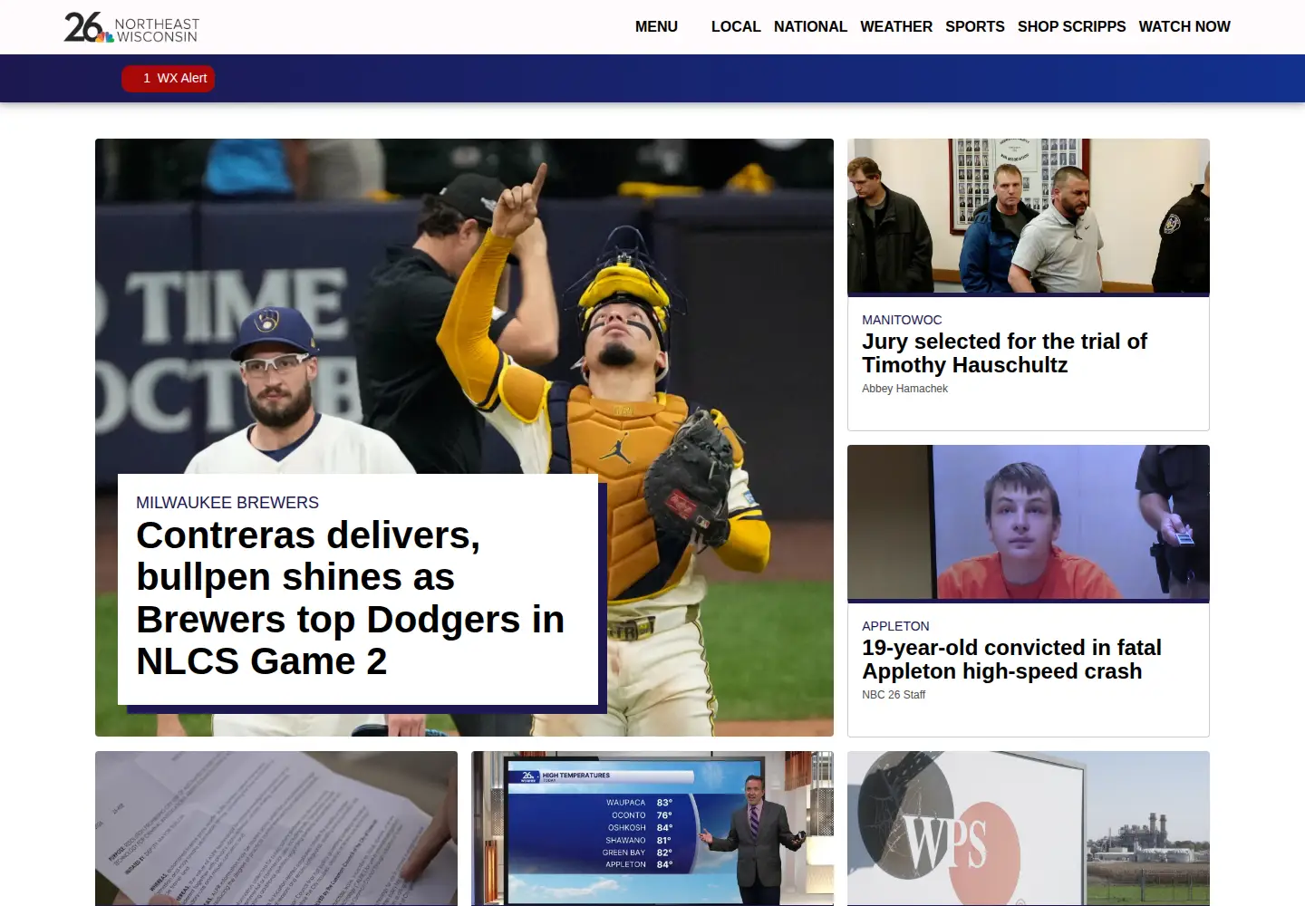
Task: Open the 1 WX Alert badge
Action: click(x=169, y=79)
